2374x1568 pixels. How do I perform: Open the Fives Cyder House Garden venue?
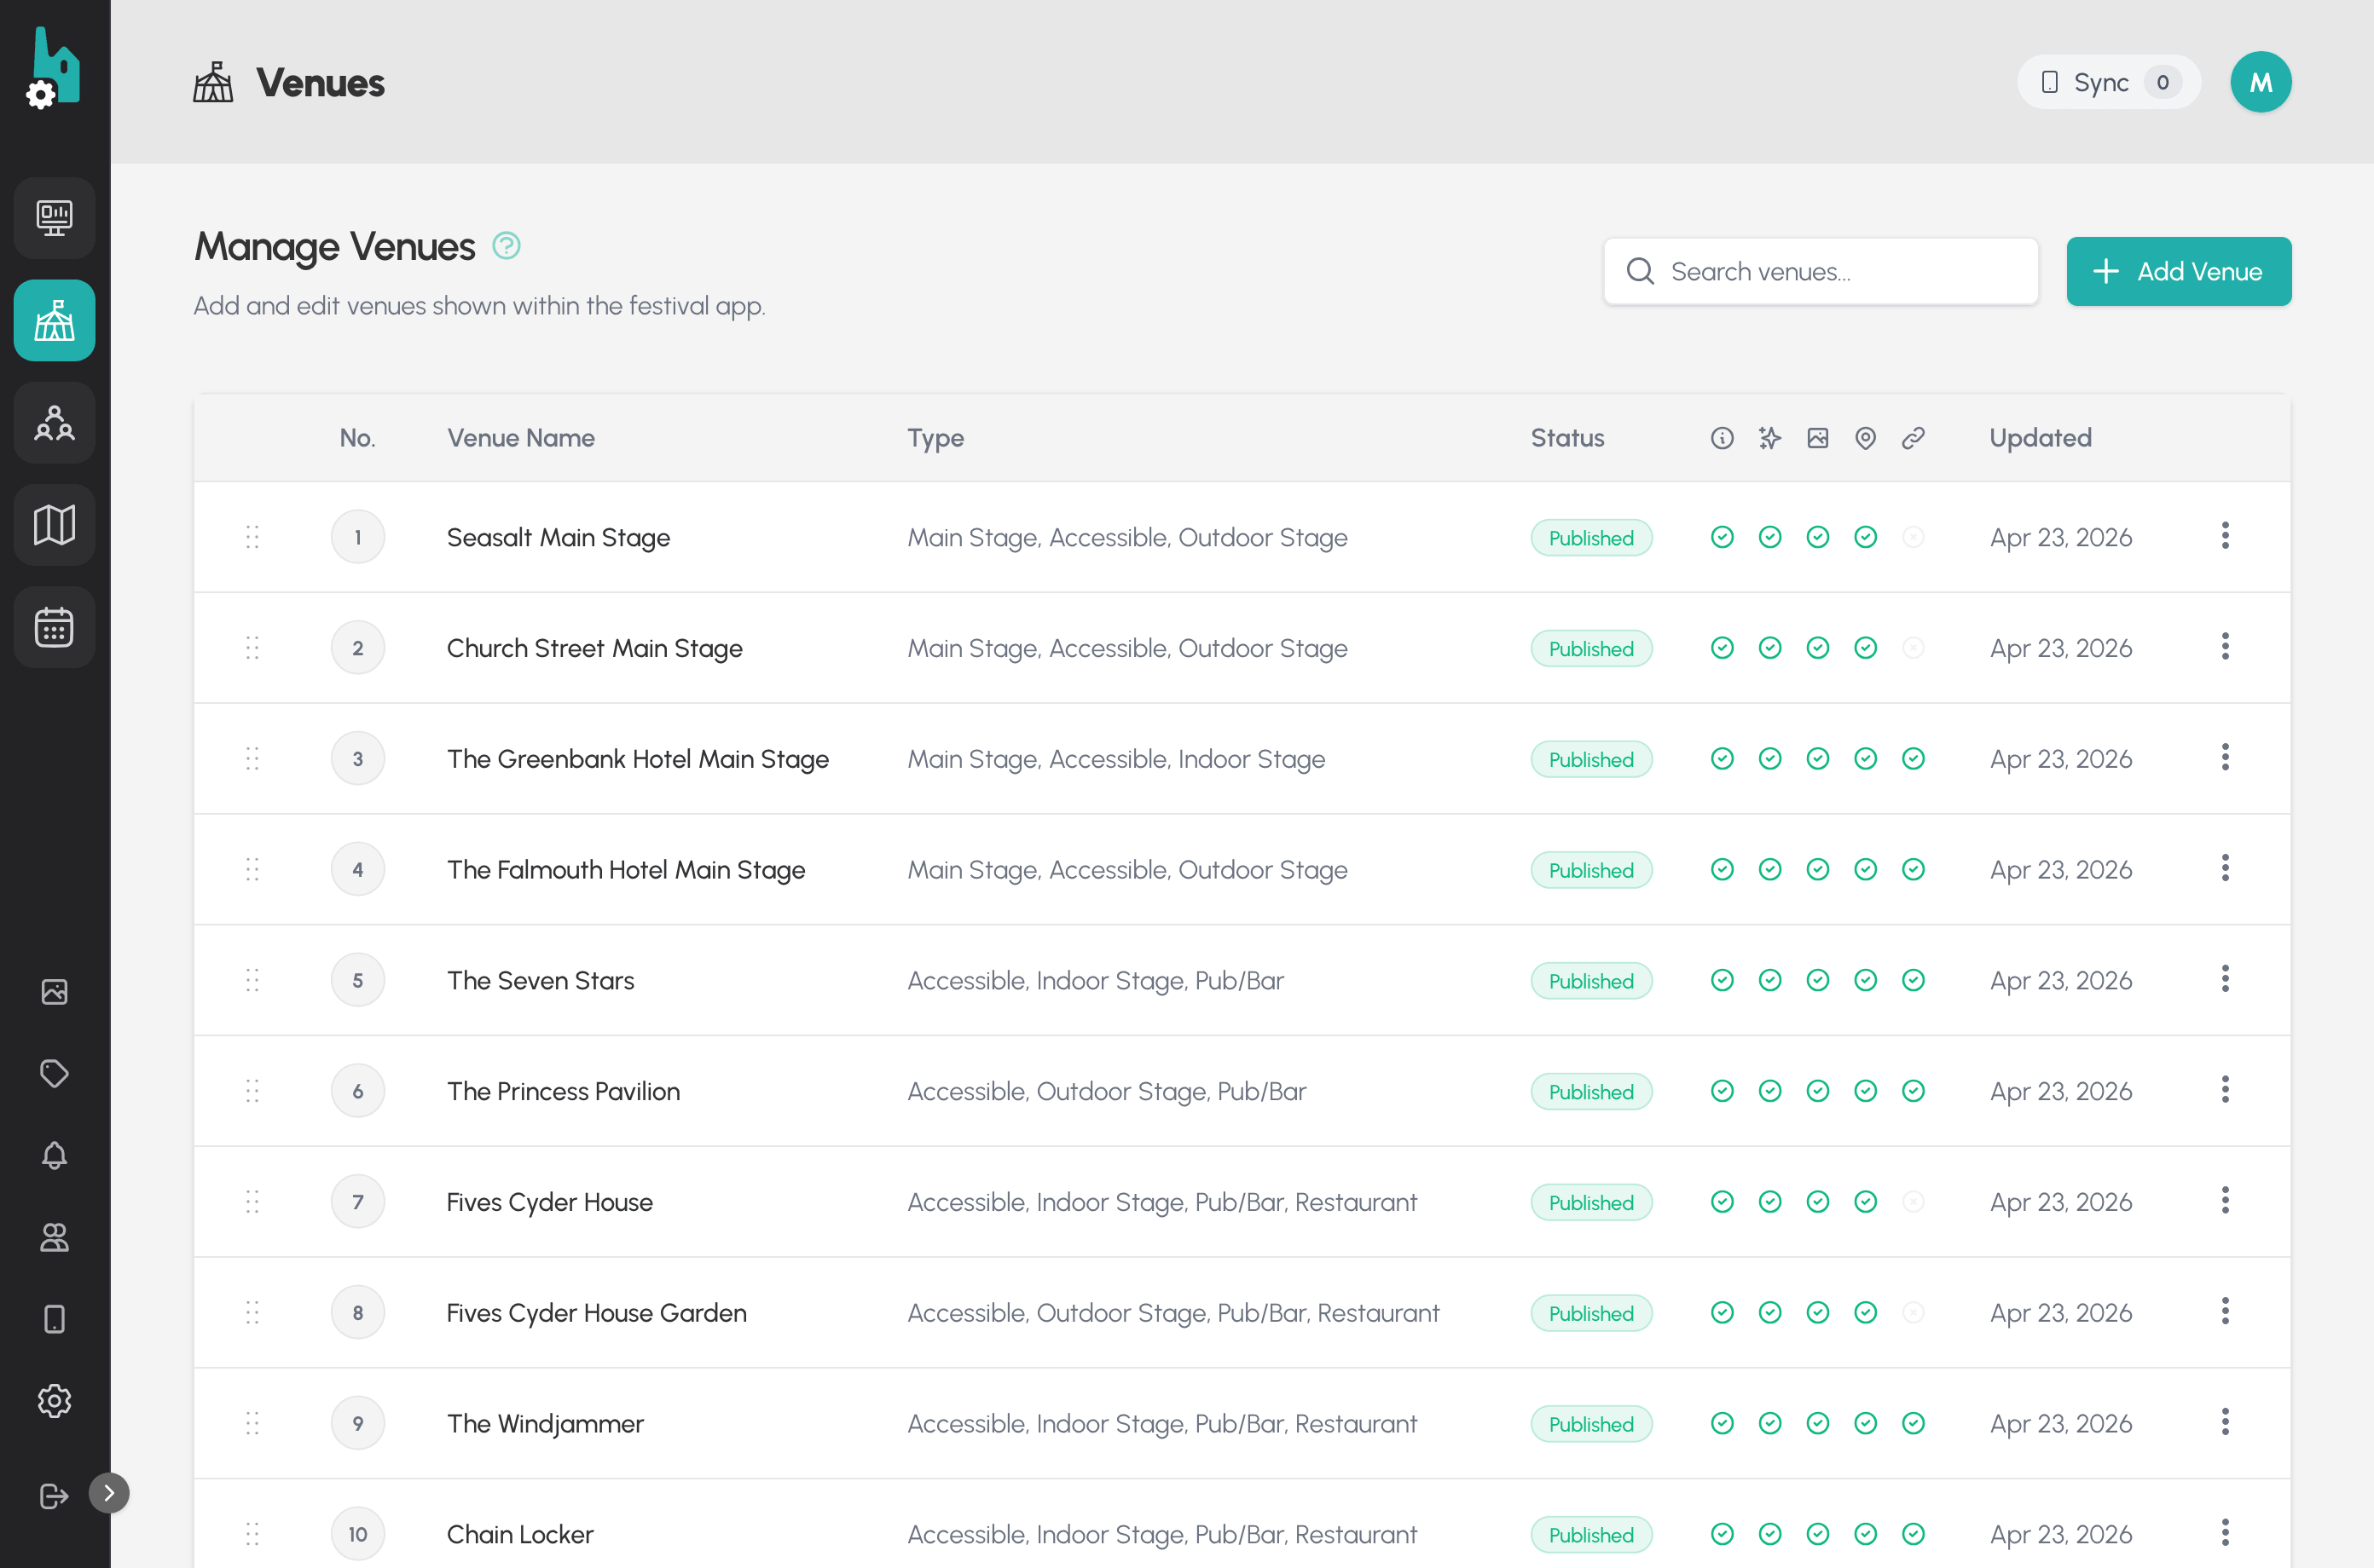tap(596, 1313)
